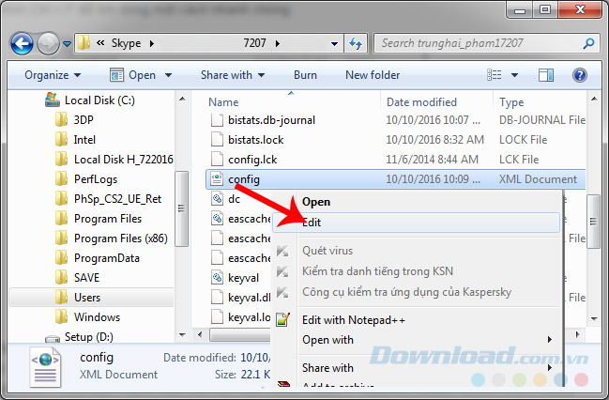
Task: Sort by the Type column header
Action: pos(511,102)
